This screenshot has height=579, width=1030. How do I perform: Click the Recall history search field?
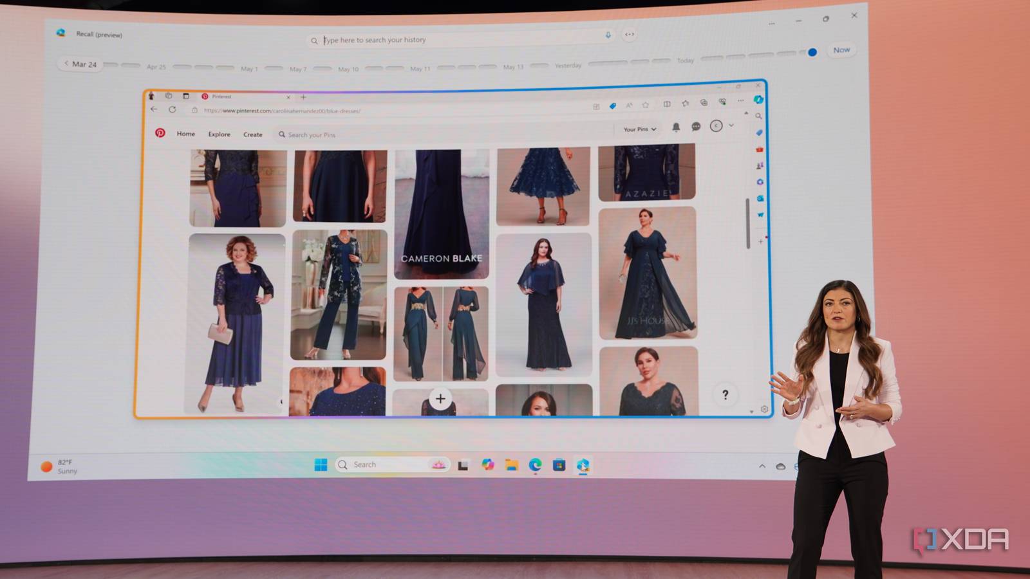[460, 39]
